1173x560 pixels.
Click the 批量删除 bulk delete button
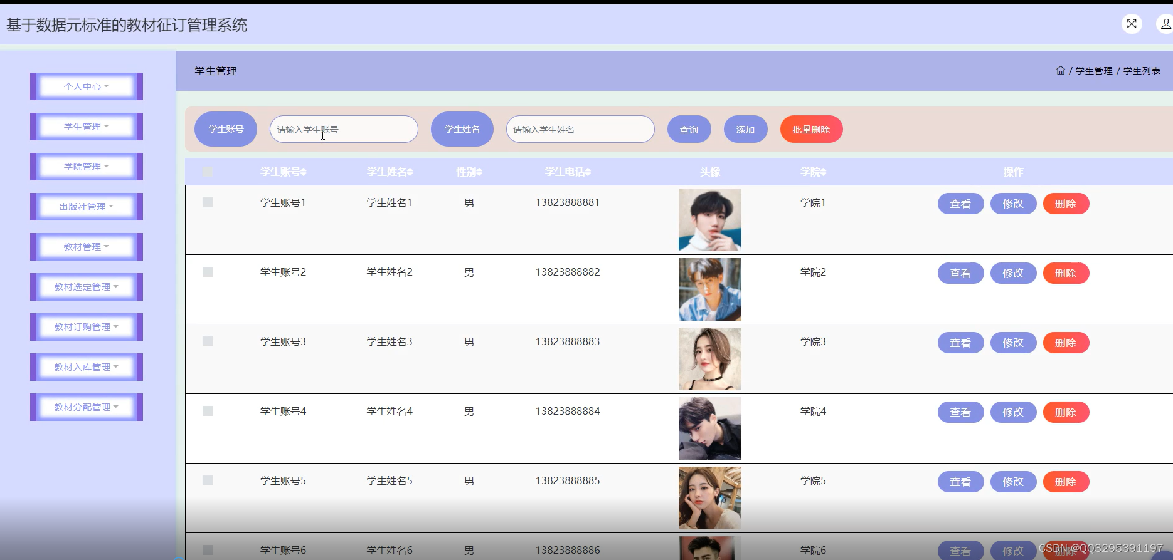(x=812, y=129)
